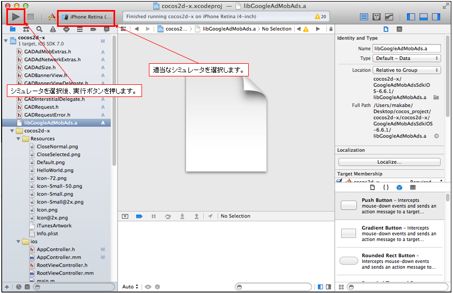
Task: Edit the Name field libGoogleAdMobAds.a
Action: pyautogui.click(x=407, y=48)
